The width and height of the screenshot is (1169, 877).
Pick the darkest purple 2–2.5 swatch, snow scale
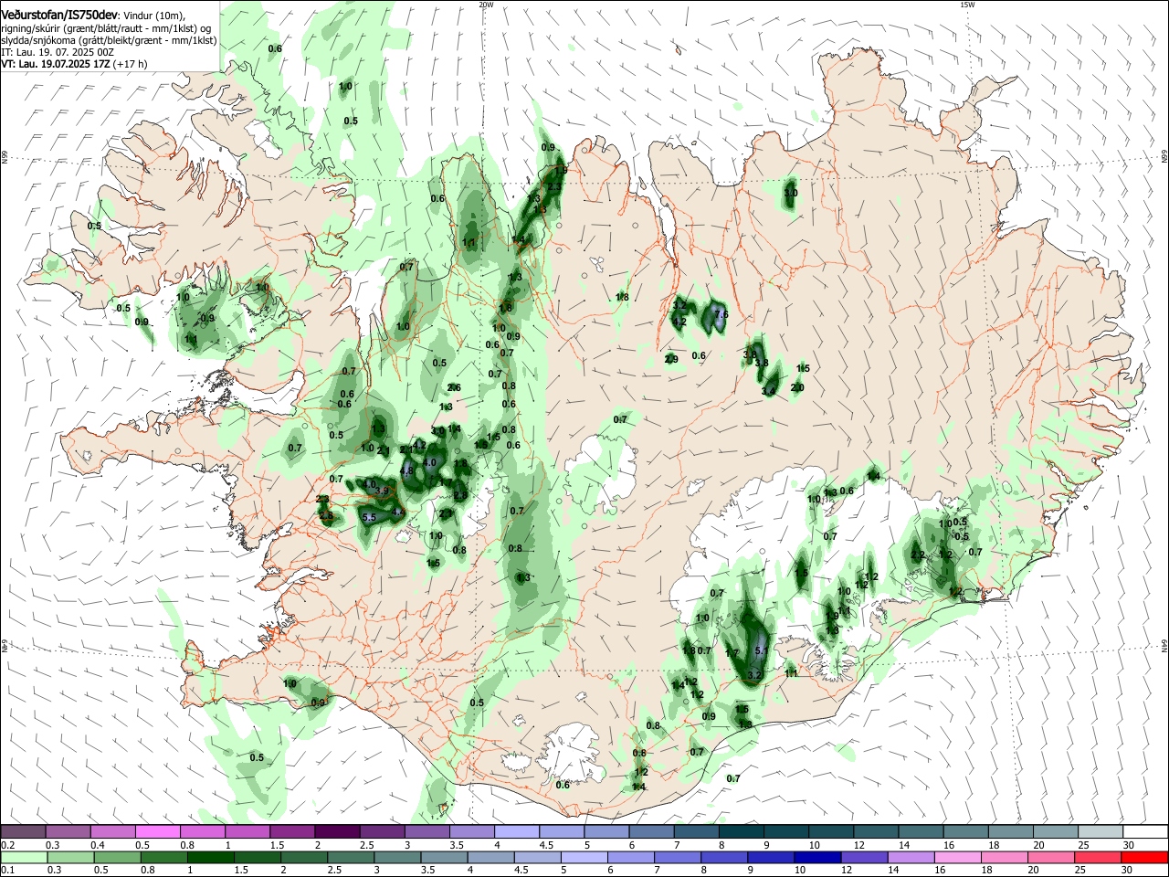(337, 832)
